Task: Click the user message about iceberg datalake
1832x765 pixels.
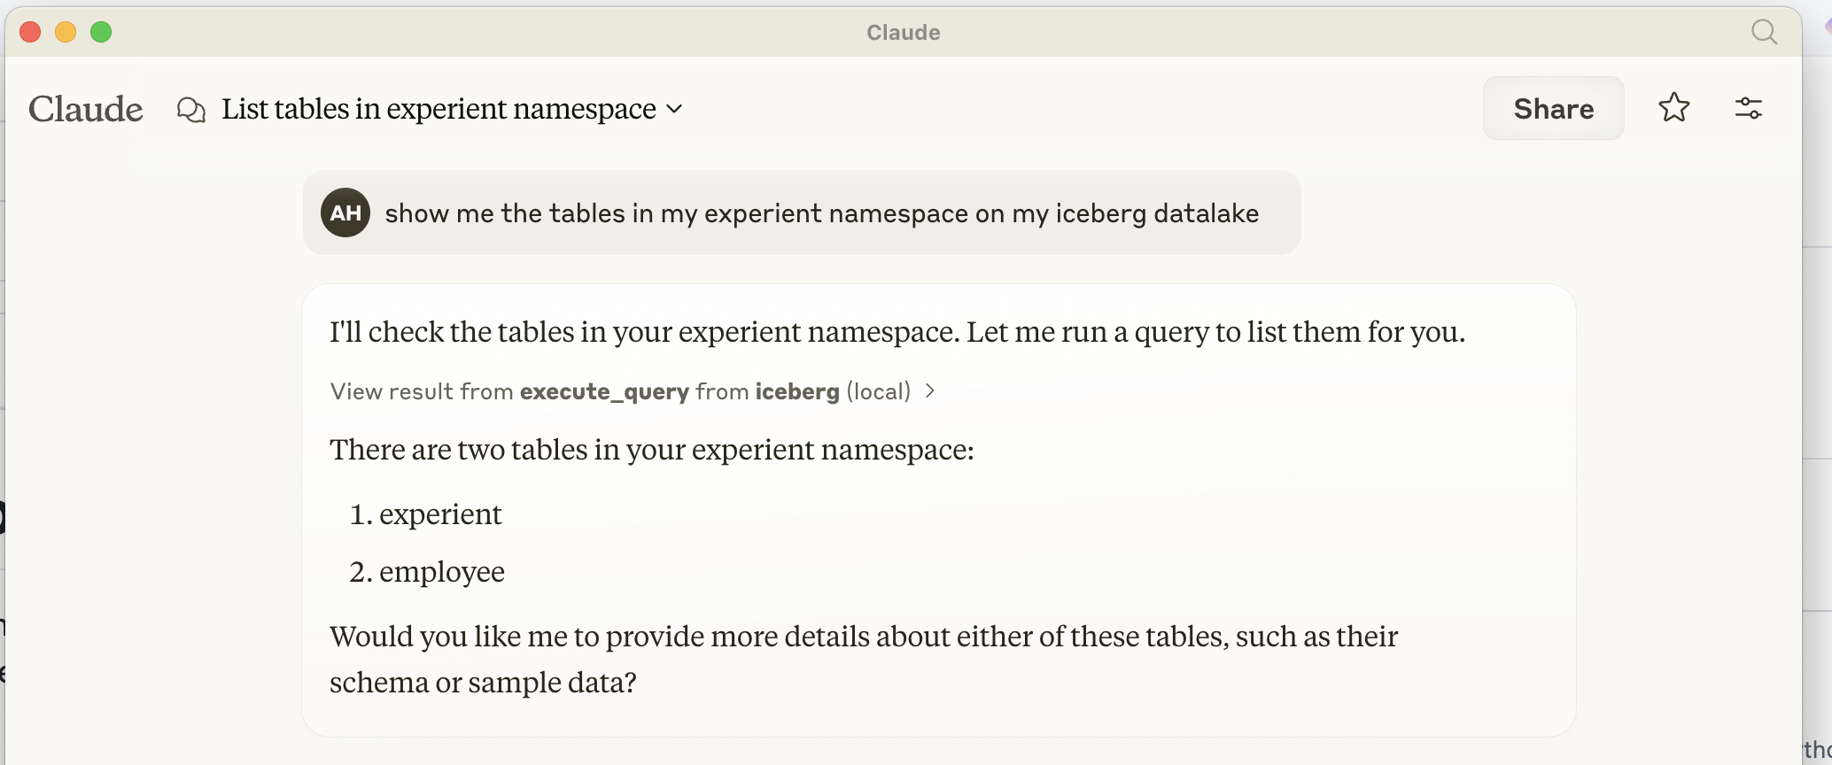Action: (x=821, y=213)
